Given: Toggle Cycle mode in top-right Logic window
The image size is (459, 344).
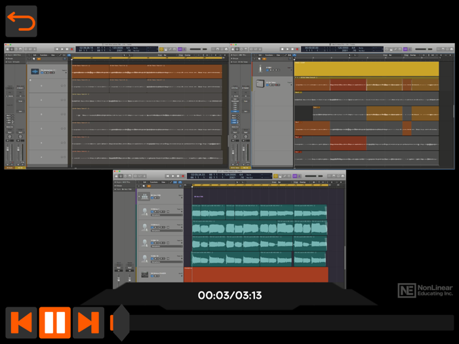Looking at the screenshot, I should (387, 49).
